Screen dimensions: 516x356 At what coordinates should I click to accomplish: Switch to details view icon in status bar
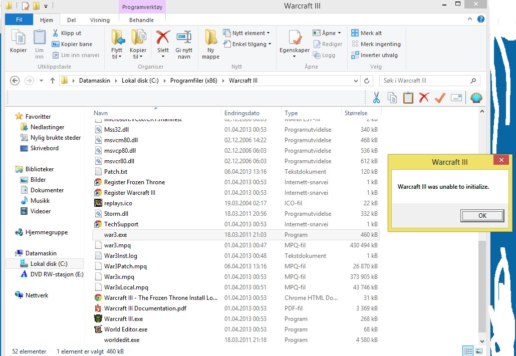click(x=468, y=351)
